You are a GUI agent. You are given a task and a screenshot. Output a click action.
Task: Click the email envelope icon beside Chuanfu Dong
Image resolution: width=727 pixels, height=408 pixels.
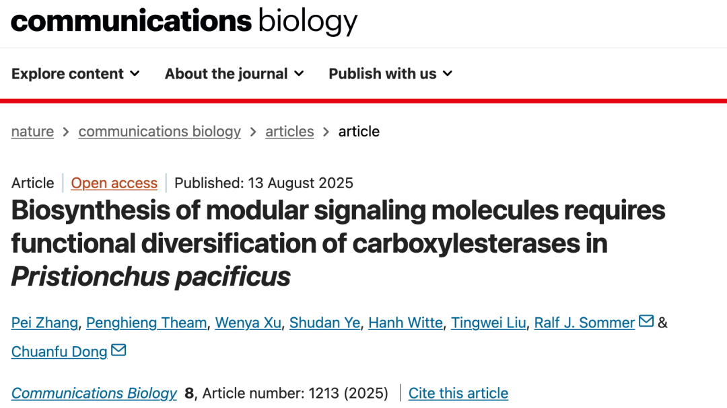[x=118, y=350]
